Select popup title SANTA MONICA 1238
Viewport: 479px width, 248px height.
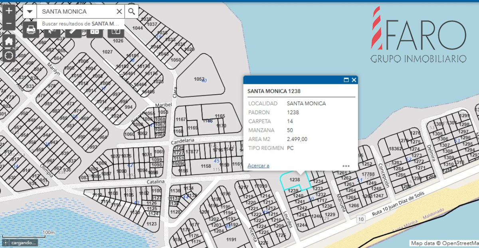coord(274,91)
